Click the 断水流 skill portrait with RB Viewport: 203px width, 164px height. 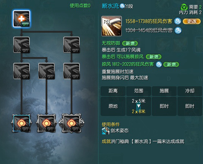pos(112,26)
